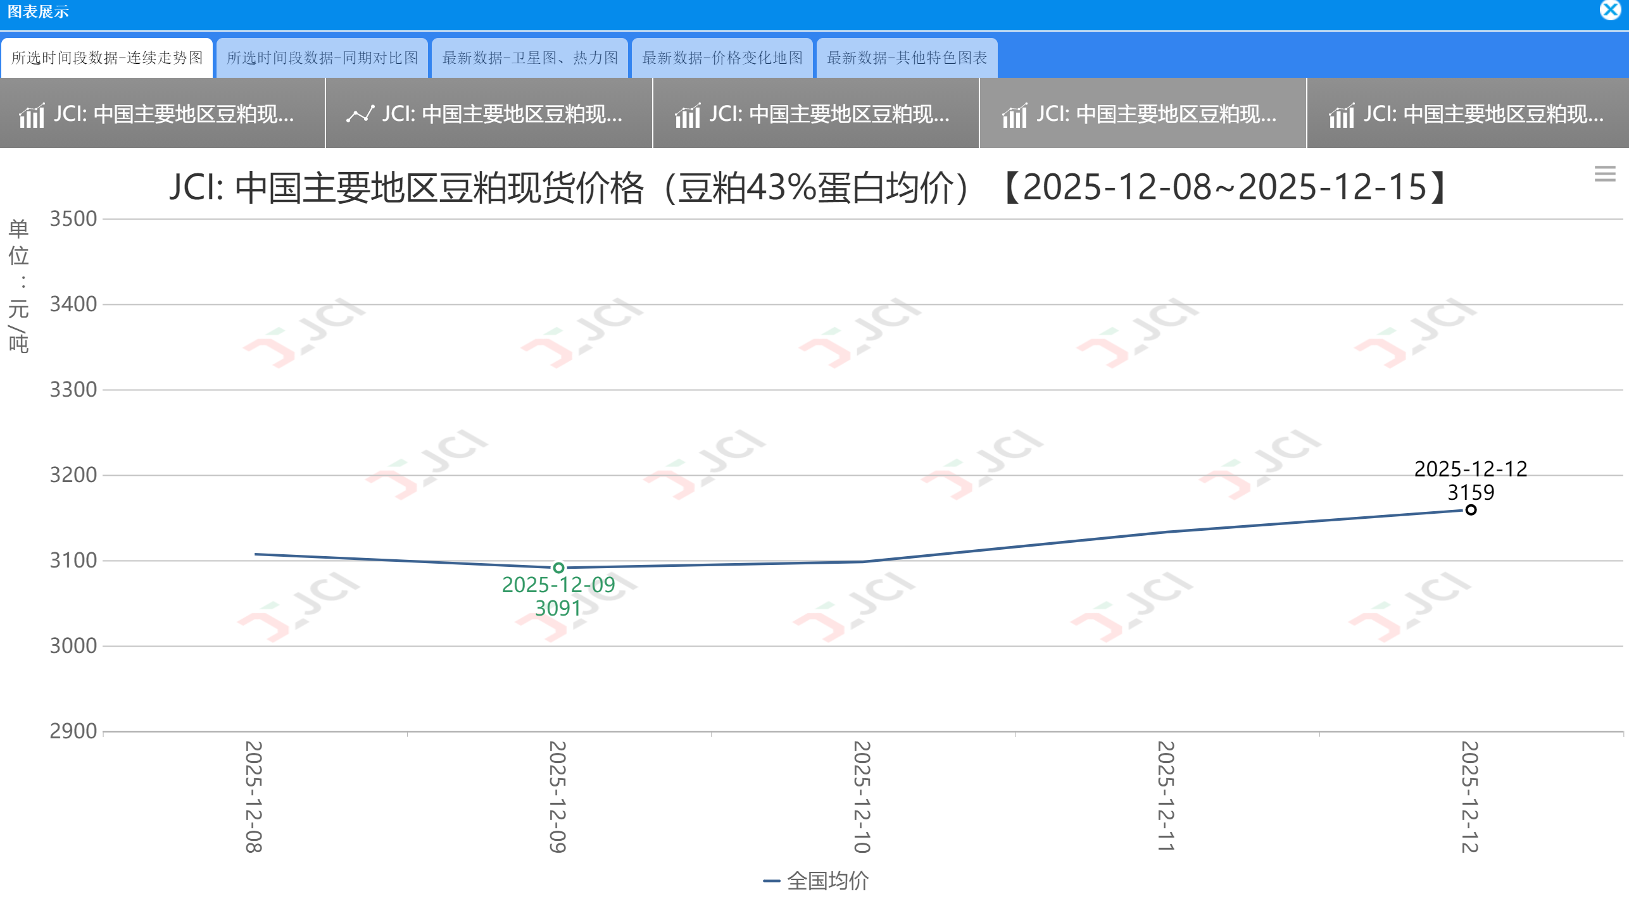Image resolution: width=1629 pixels, height=906 pixels.
Task: Click the 2025-12-09 low point marker
Action: 558,568
